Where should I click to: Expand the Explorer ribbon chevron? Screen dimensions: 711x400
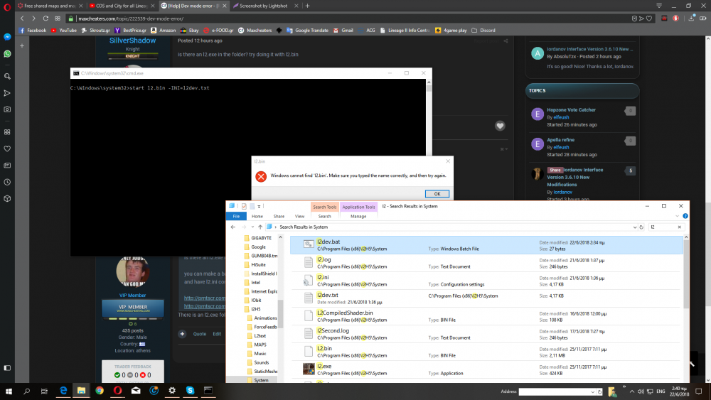click(677, 216)
